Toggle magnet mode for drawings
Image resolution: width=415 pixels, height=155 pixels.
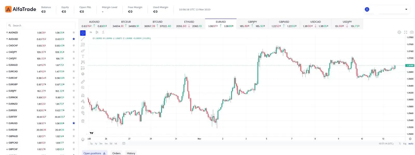click(83, 95)
